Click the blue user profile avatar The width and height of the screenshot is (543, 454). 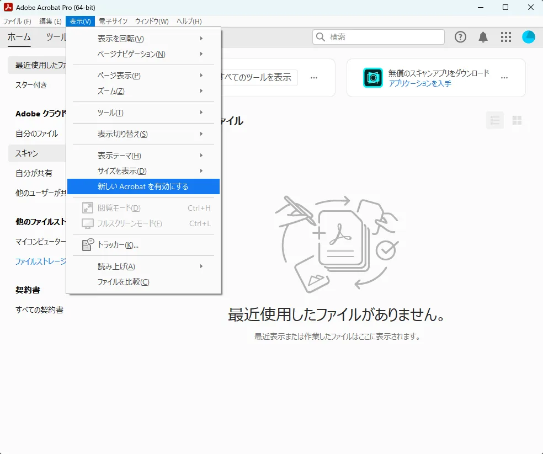click(x=529, y=37)
